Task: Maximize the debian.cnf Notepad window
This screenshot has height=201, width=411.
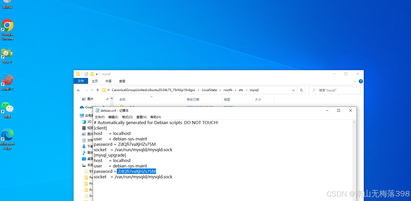Action: pyautogui.click(x=339, y=110)
